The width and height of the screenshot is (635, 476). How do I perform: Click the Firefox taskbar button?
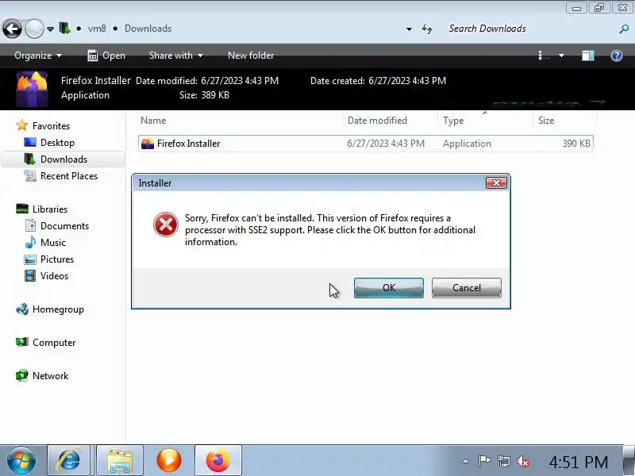217,460
